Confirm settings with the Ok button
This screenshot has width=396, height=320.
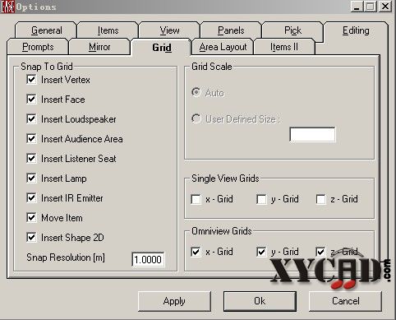260,301
